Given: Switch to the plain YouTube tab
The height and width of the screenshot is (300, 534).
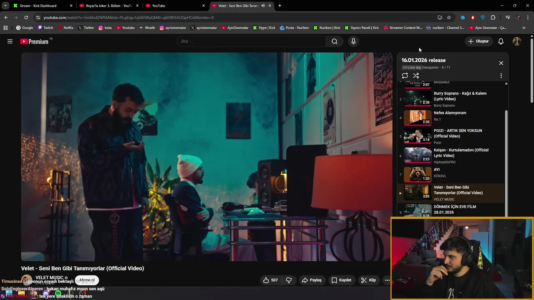Looking at the screenshot, I should point(175,6).
